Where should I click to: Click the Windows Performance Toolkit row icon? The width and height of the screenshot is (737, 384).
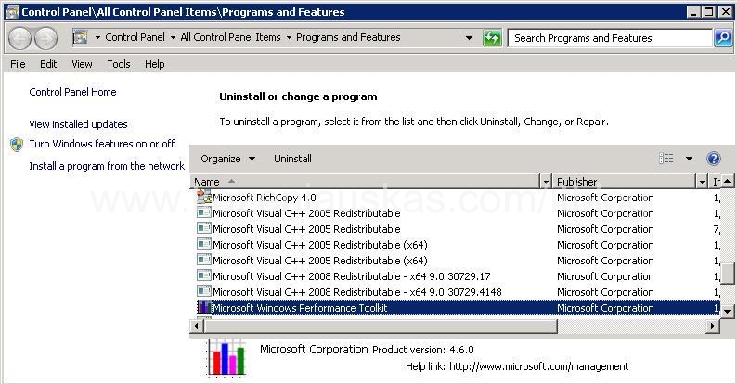tap(204, 308)
